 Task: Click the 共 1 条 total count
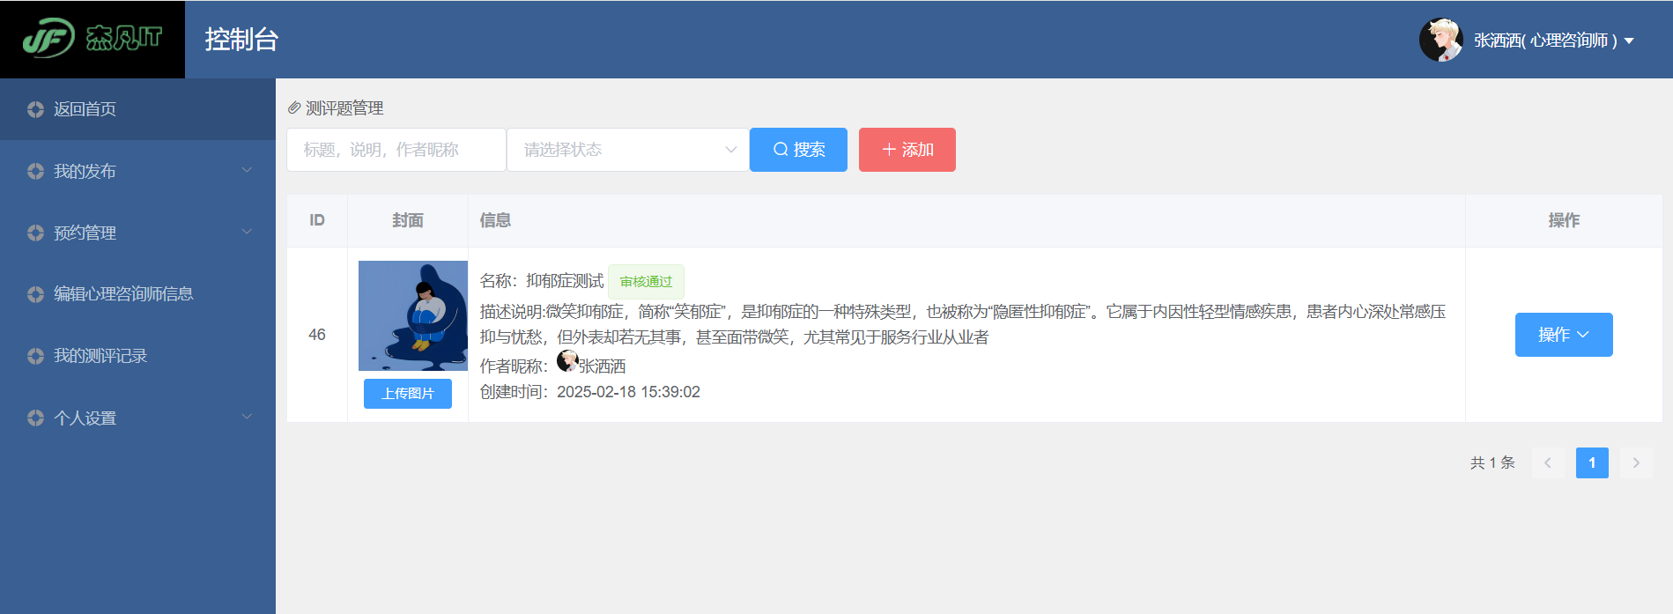[1492, 462]
